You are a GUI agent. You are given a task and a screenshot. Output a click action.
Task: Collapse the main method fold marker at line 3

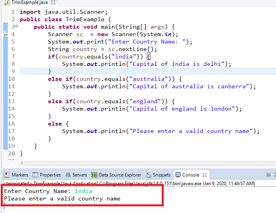pos(17,26)
